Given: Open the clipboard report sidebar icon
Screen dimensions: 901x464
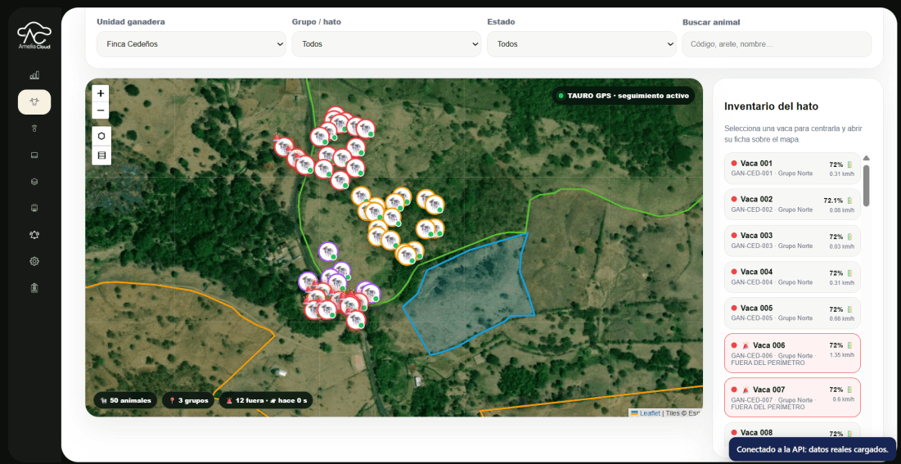Looking at the screenshot, I should point(34,287).
